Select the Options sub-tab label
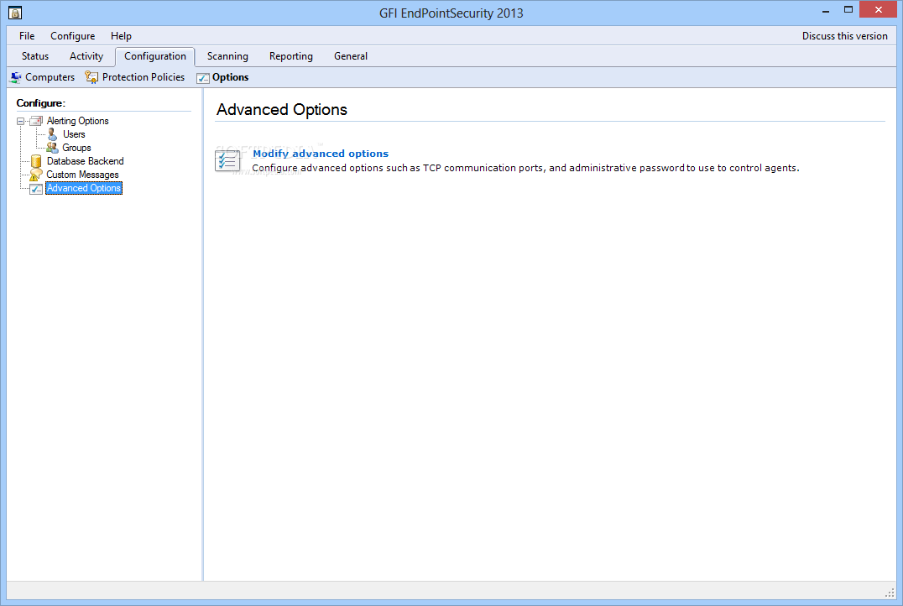This screenshot has width=903, height=606. click(230, 77)
